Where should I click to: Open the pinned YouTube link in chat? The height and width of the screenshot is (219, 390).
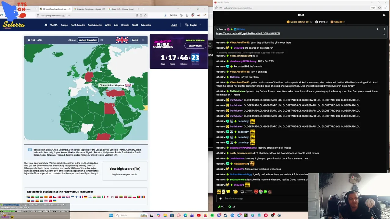[x=248, y=33]
